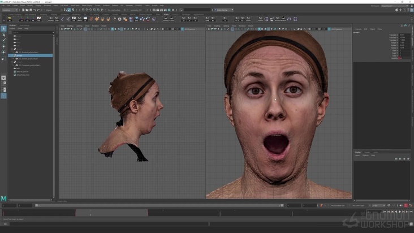The height and width of the screenshot is (233, 414).
Task: Open the Arnold menu in menu bar
Action: [155, 5]
